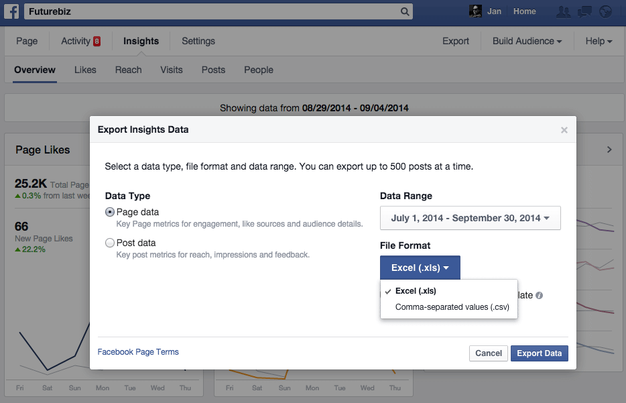Select the Overview sub-tab

(35, 70)
